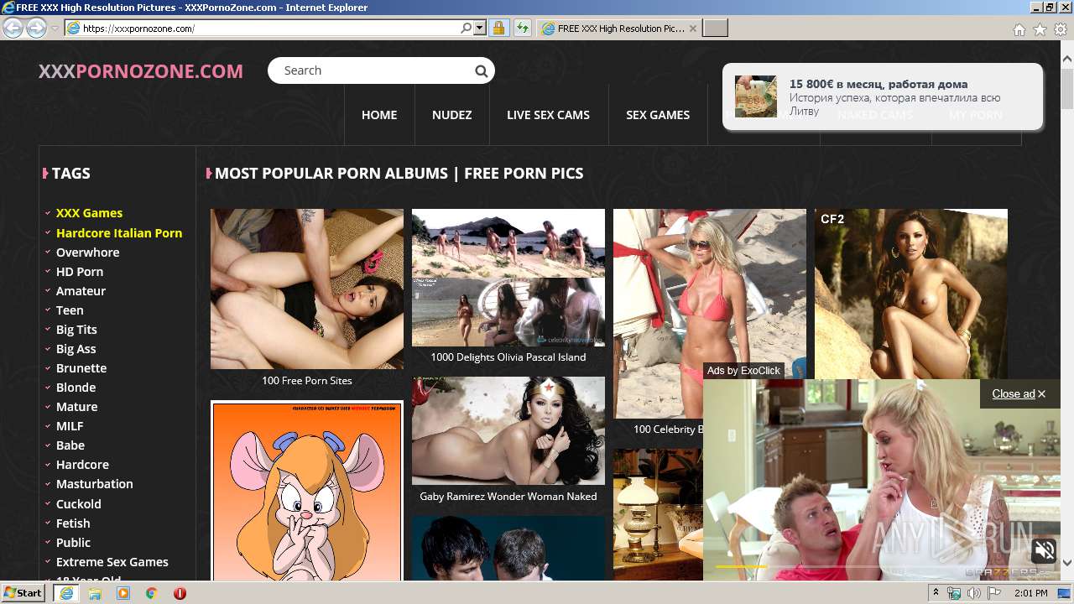Image resolution: width=1074 pixels, height=604 pixels.
Task: Click the Russian work-from-home notification popup
Action: coord(883,97)
